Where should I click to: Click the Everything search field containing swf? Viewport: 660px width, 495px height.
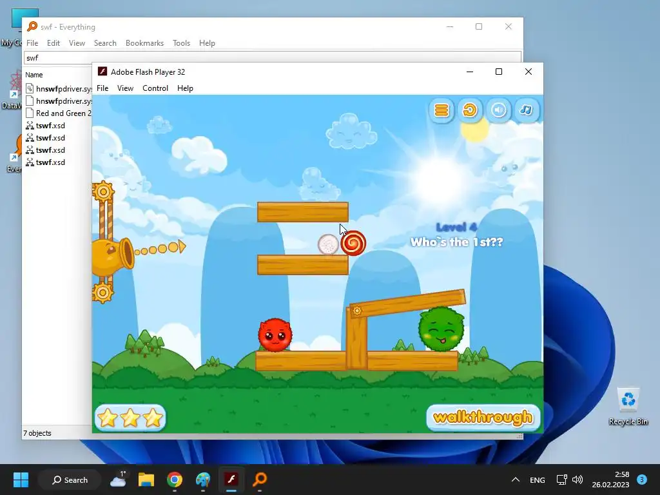pos(273,57)
